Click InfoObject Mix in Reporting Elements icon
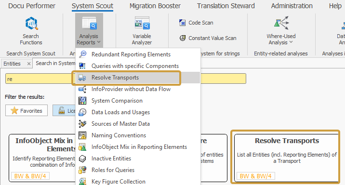Screen dimensions: 345x185 point(82,147)
